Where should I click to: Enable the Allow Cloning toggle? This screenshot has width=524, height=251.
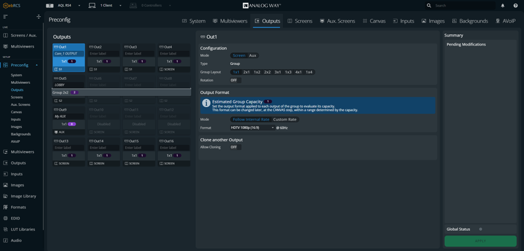234,147
